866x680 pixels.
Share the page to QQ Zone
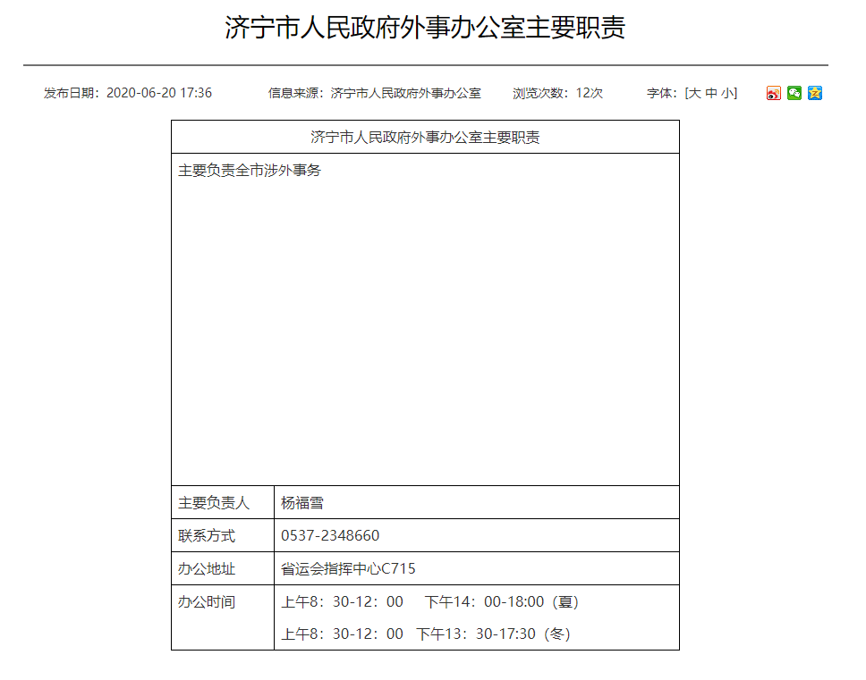(815, 93)
